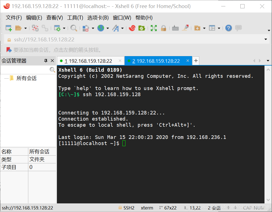Expand the Open folder dropdown arrow
Image resolution: width=272 pixels, height=212 pixels.
[26, 28]
